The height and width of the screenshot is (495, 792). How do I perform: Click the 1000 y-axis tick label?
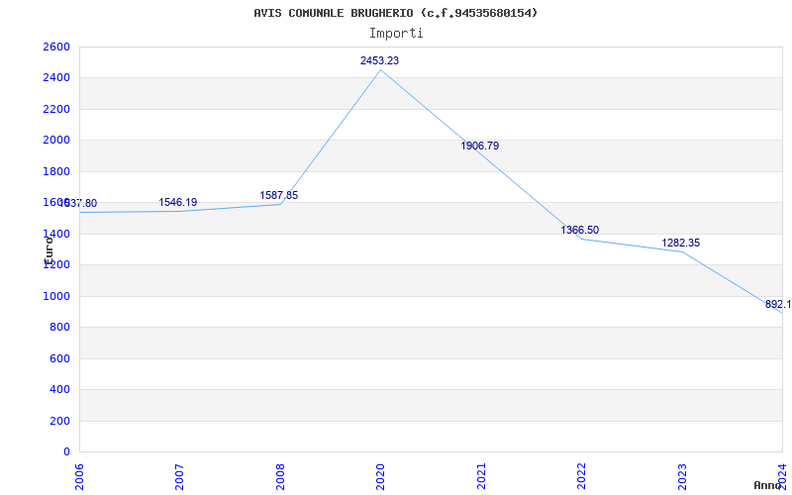pos(56,296)
